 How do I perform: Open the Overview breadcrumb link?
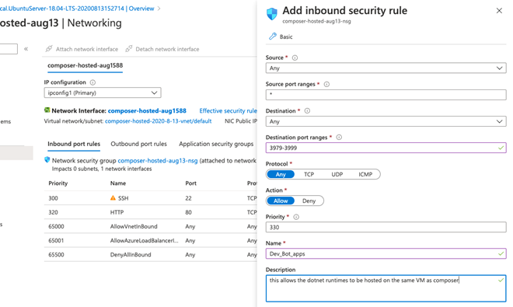141,9
